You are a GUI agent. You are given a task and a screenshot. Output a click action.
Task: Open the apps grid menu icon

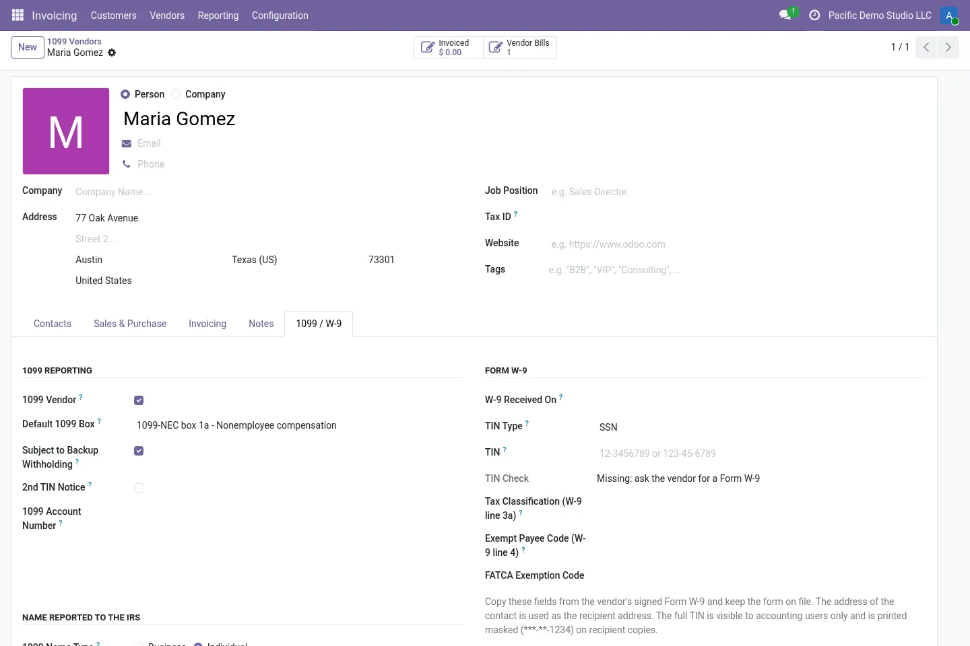(18, 15)
